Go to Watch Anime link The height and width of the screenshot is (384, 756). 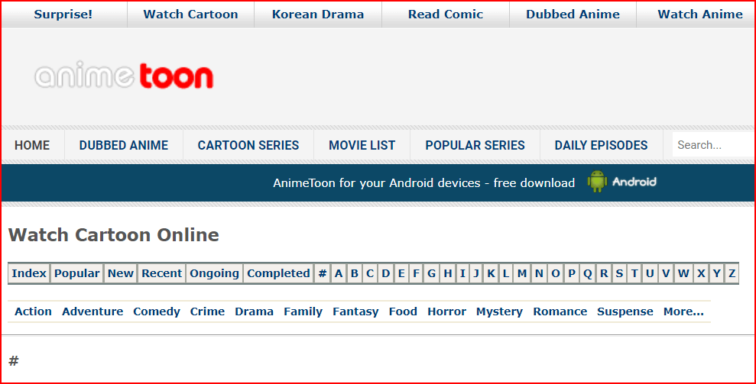point(700,15)
